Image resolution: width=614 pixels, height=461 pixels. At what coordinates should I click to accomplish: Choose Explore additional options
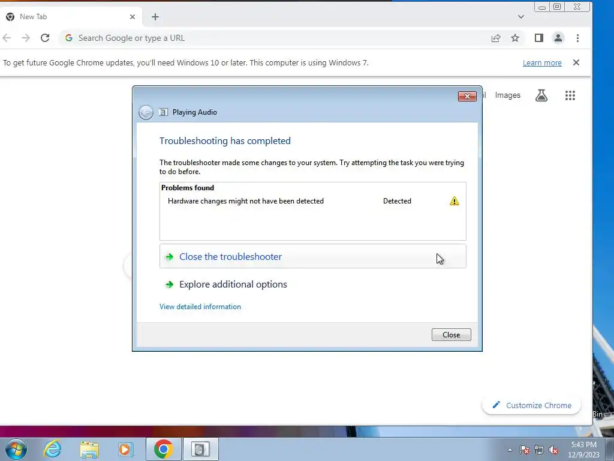tap(312, 284)
